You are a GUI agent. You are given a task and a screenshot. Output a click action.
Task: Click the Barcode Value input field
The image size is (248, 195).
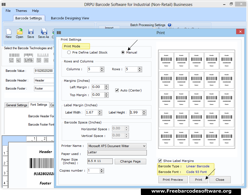pyautogui.click(x=44, y=71)
